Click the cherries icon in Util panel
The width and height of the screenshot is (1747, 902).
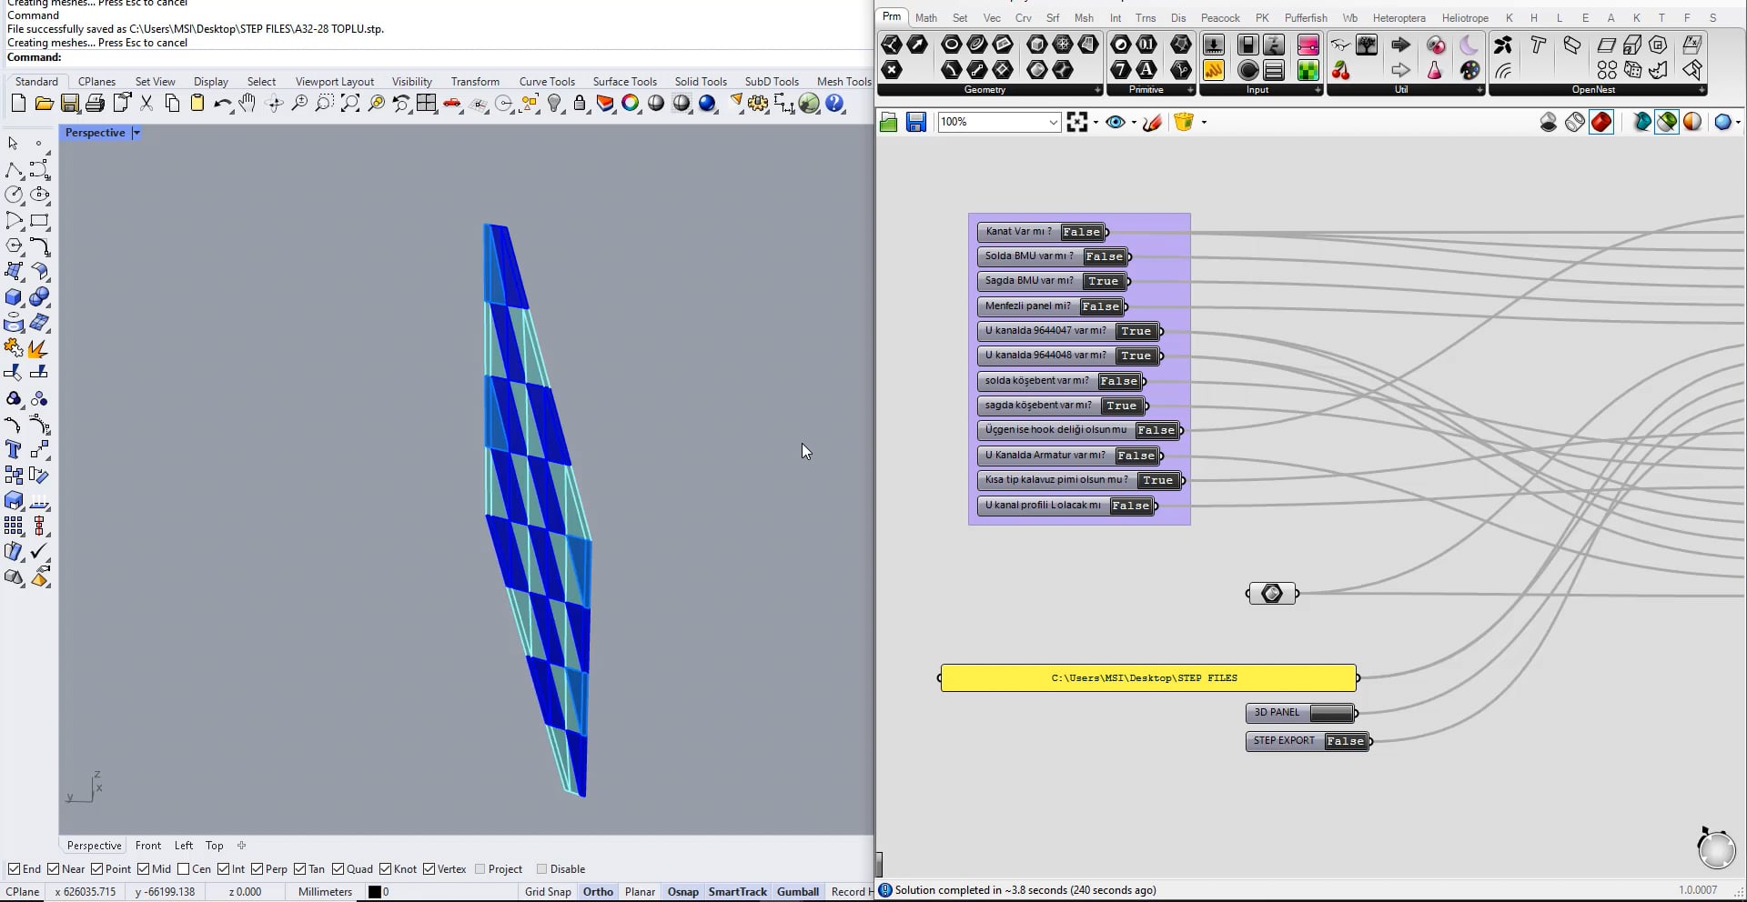(1341, 70)
